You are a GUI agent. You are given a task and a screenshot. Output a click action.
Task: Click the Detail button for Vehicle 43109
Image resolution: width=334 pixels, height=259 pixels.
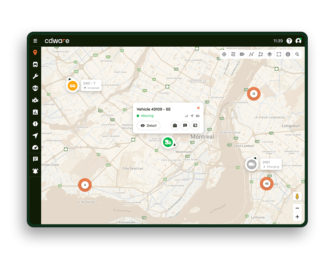click(x=149, y=126)
